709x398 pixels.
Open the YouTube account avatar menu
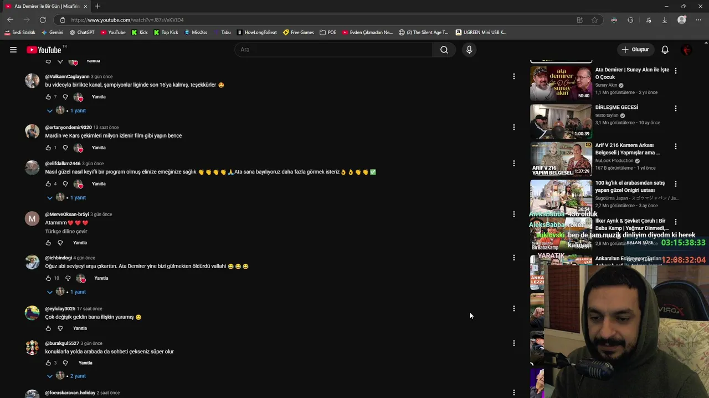point(687,50)
